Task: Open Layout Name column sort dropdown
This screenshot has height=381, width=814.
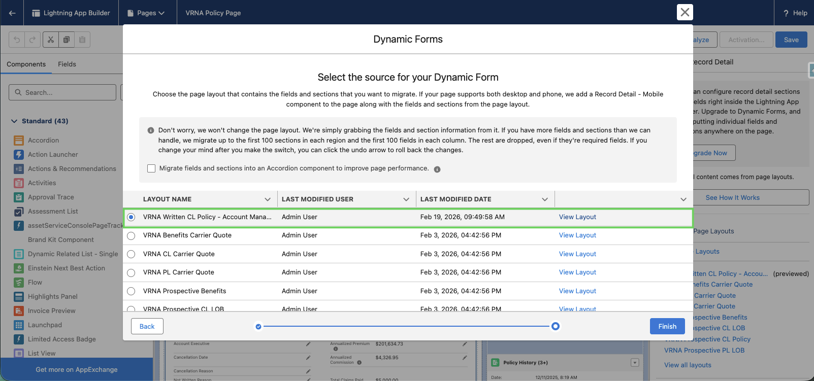Action: point(268,199)
